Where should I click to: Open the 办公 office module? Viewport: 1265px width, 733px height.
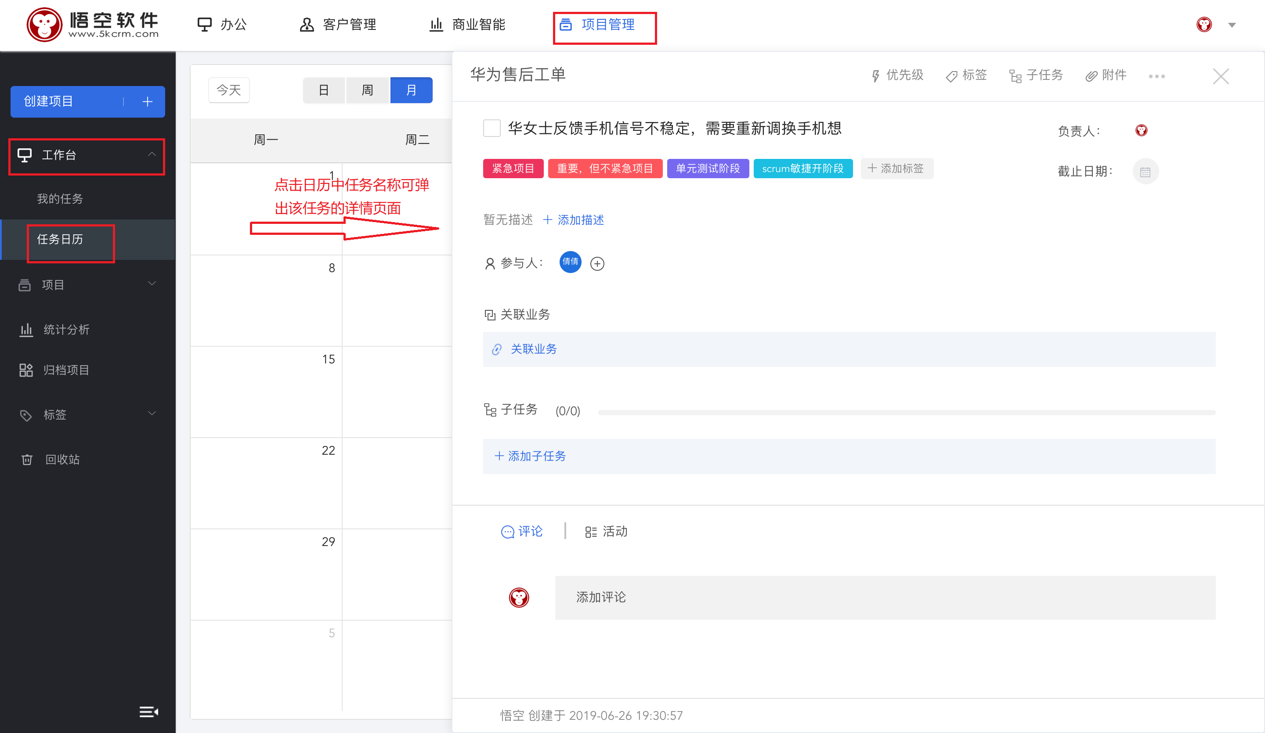click(x=222, y=25)
